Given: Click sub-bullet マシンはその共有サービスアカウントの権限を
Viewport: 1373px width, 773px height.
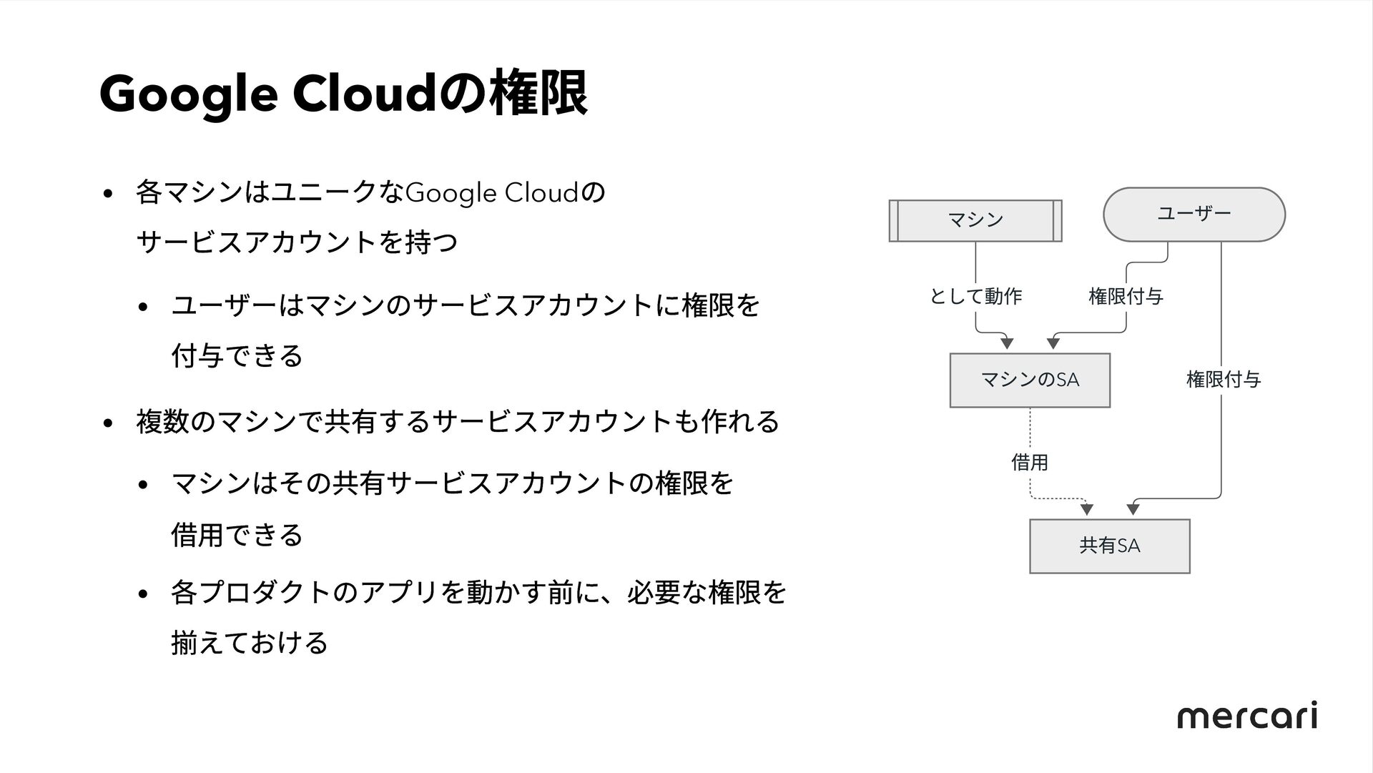Looking at the screenshot, I should pos(453,484).
